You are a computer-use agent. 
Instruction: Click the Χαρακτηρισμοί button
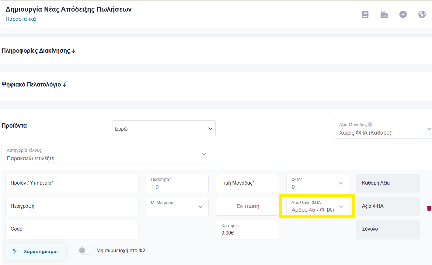(35, 252)
